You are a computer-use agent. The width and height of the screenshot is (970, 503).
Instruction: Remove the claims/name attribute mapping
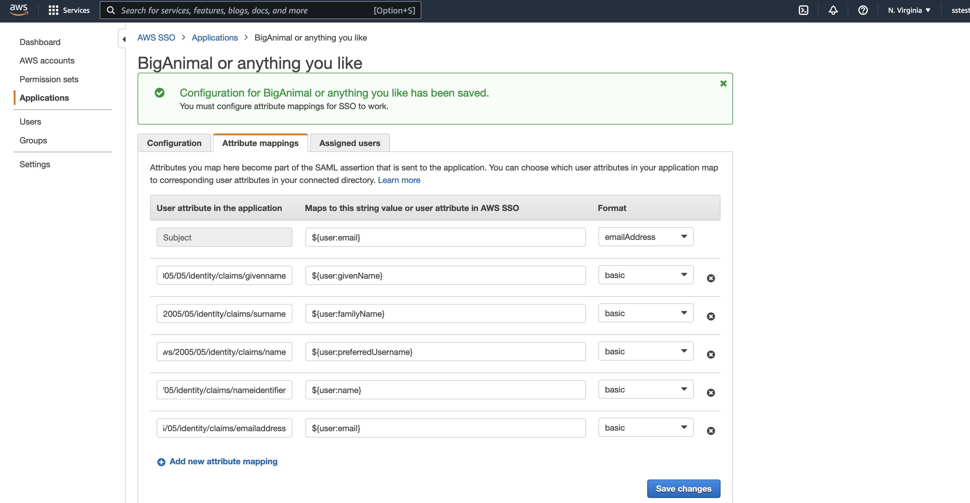(711, 355)
